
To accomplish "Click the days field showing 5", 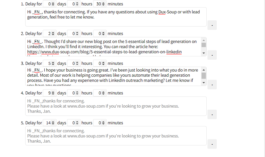I will 49,63.
